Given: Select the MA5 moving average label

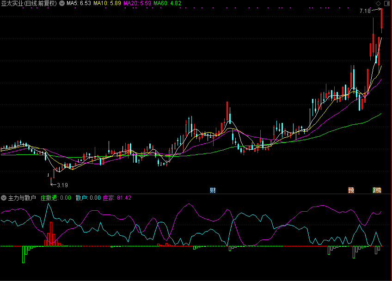Looking at the screenshot, I should point(79,3).
